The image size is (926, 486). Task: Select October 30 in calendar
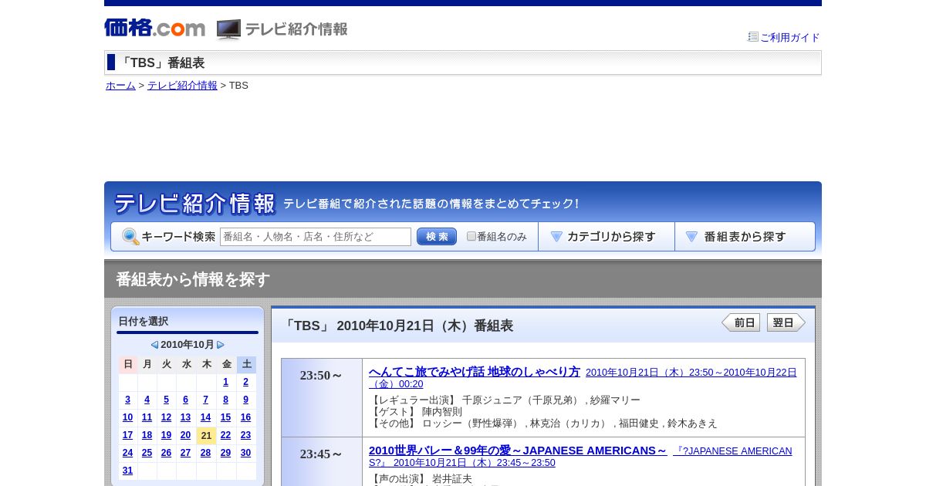coord(246,453)
